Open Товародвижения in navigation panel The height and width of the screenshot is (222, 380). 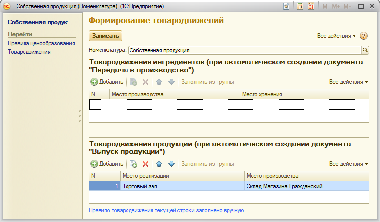29,52
